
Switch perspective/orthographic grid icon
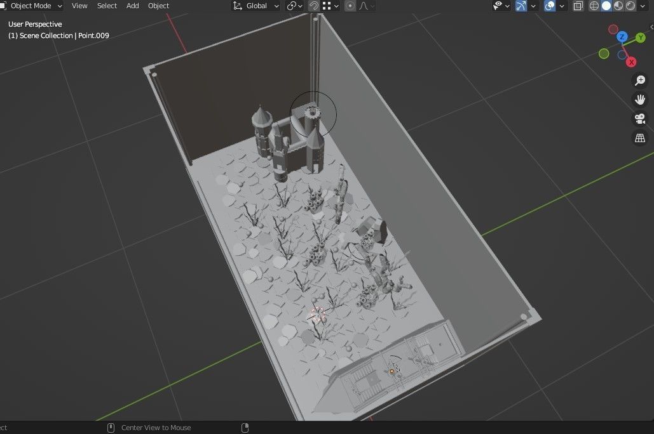(640, 138)
